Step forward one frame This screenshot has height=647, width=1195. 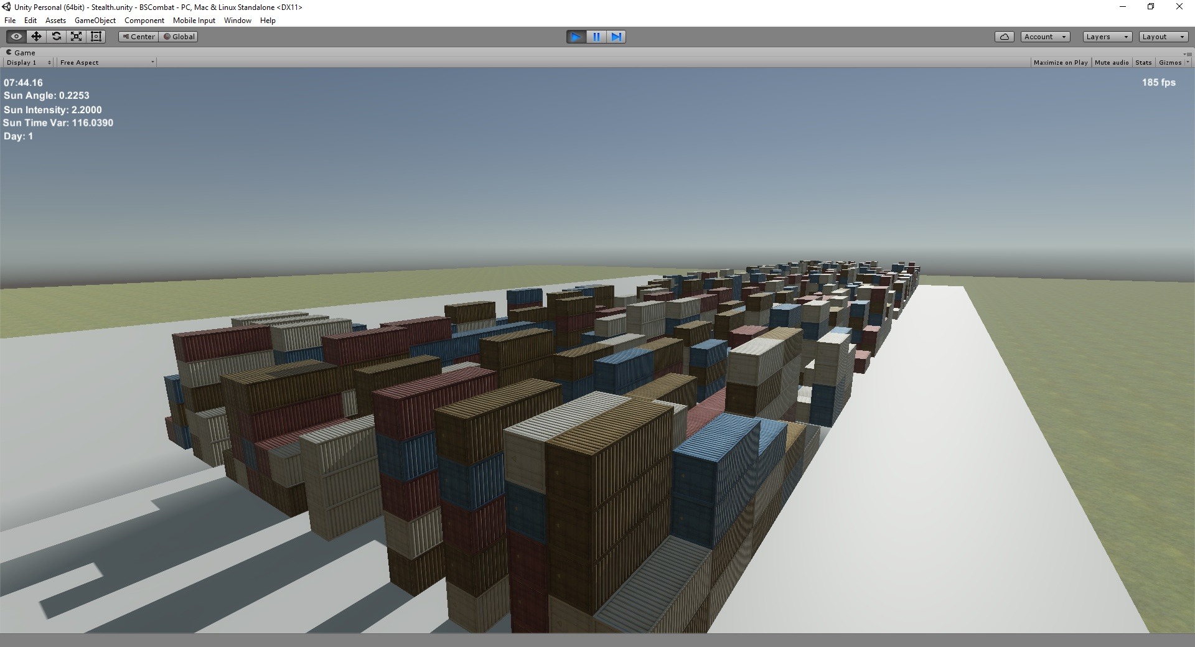click(x=616, y=37)
